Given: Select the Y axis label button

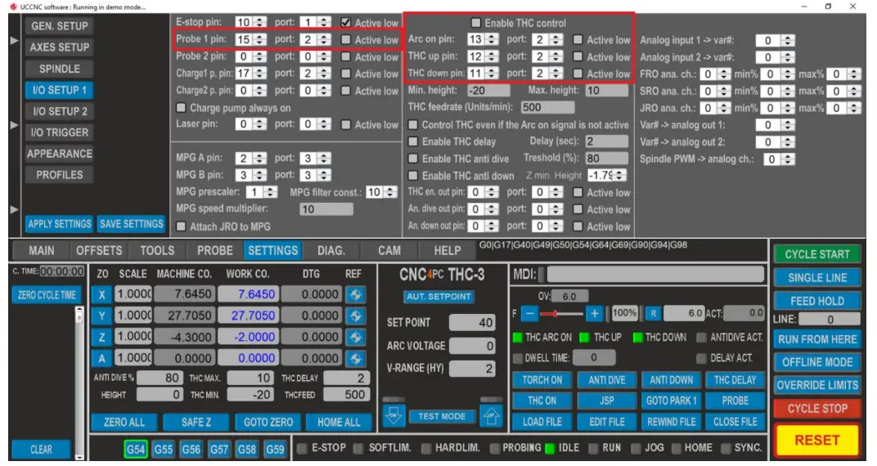Looking at the screenshot, I should tap(101, 316).
